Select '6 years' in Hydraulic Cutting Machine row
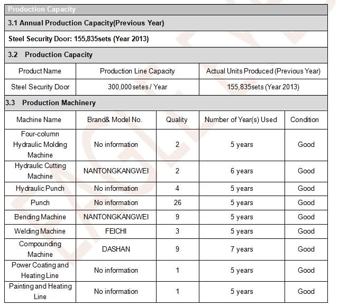The height and width of the screenshot is (306, 339). pyautogui.click(x=242, y=171)
